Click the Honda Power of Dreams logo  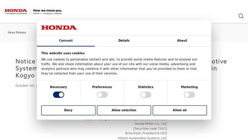click(x=16, y=12)
